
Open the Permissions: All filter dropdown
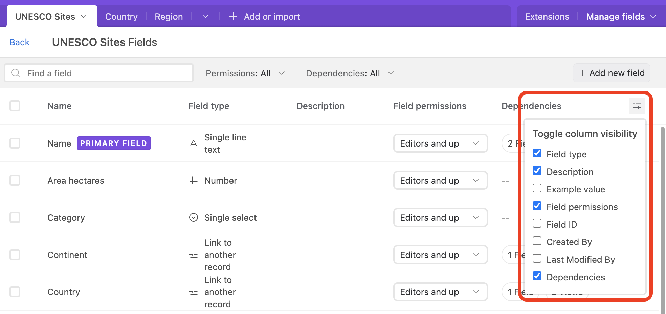click(x=245, y=73)
